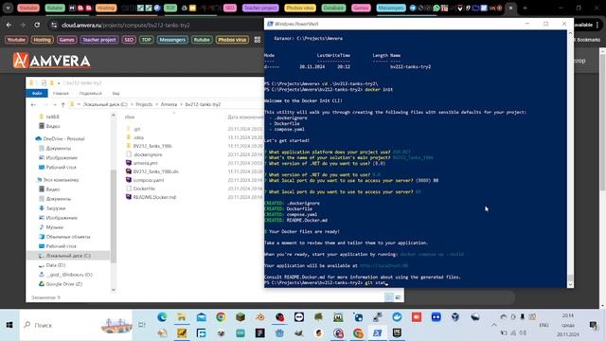
Task: Go back in the Explorer window
Action: pos(33,105)
